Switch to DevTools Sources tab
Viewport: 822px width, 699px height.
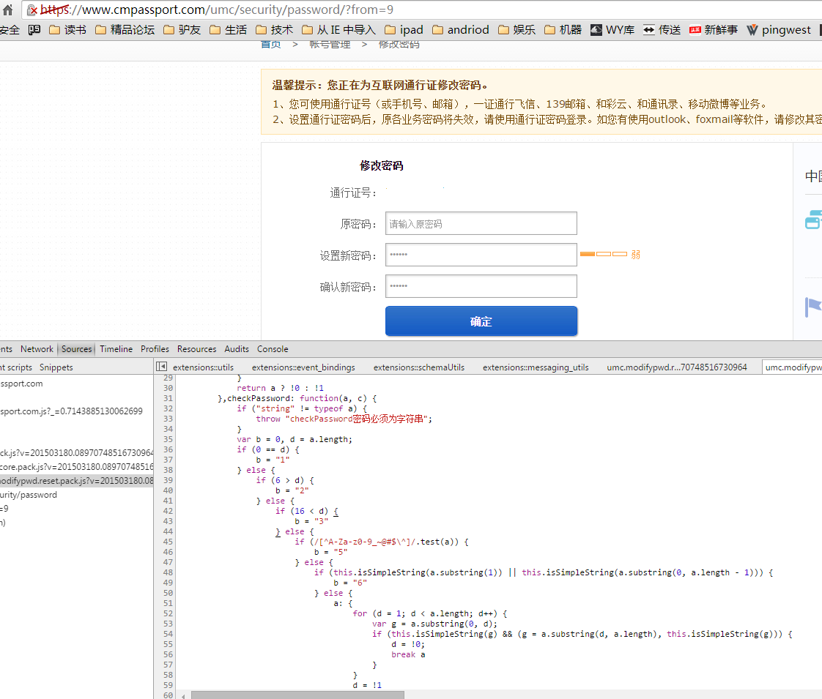pos(76,348)
